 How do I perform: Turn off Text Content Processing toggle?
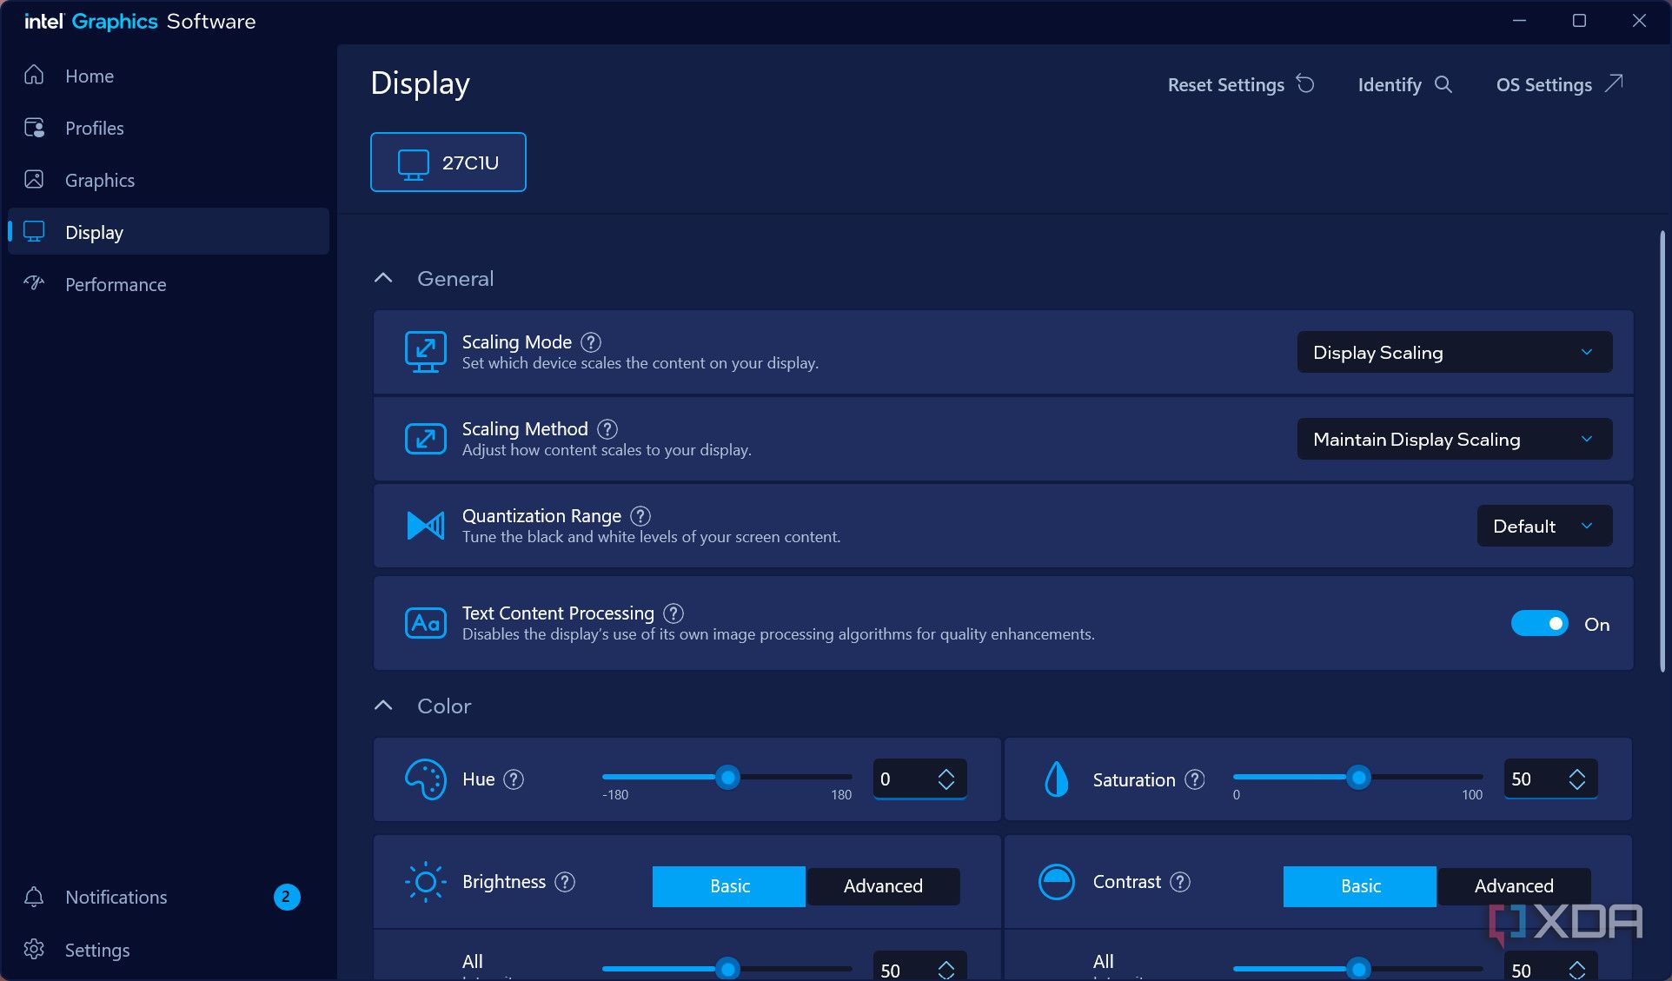tap(1539, 624)
